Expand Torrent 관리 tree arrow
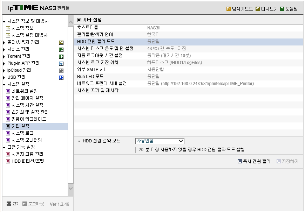This screenshot has width=305, height=212. tap(4, 56)
